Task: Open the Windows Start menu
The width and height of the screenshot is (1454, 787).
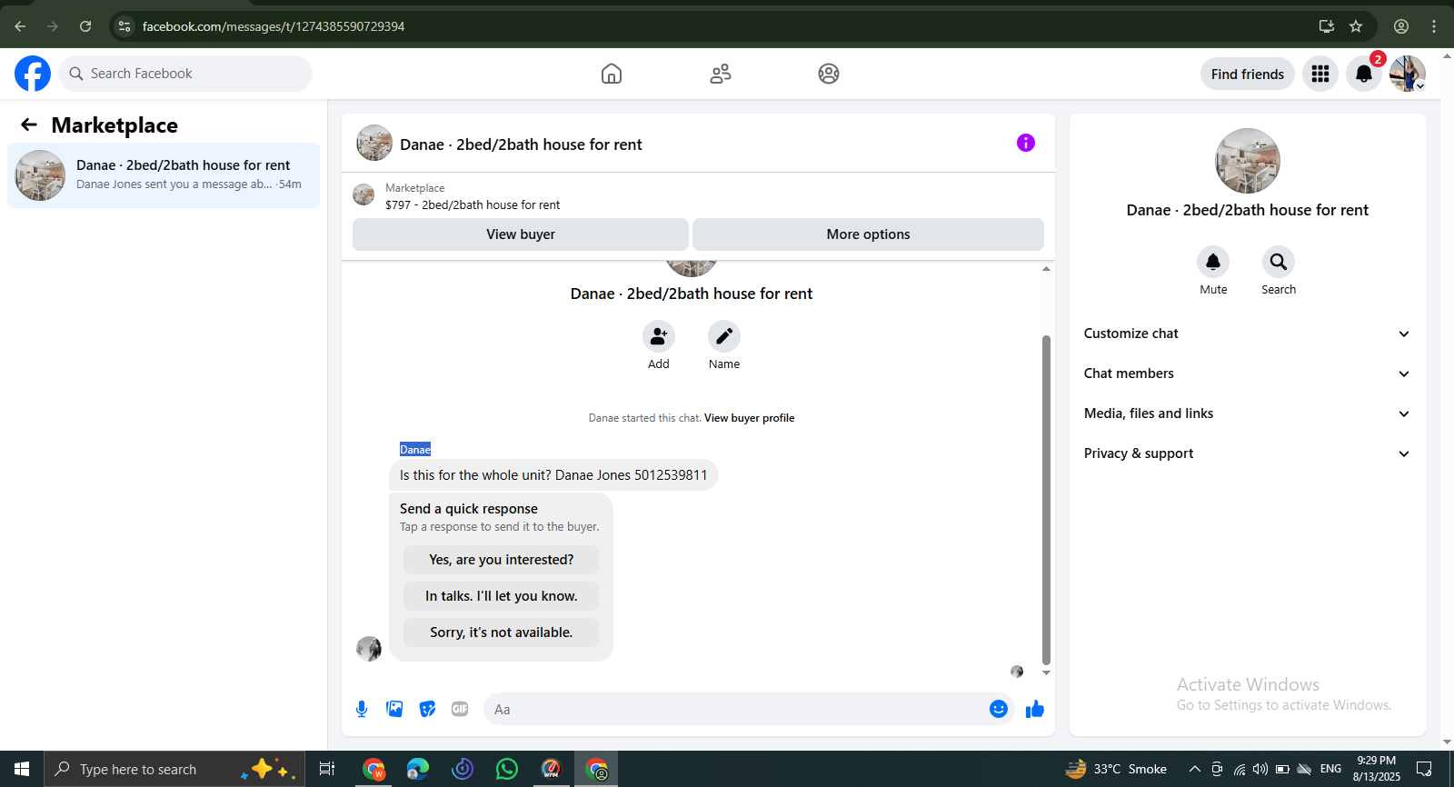Action: pyautogui.click(x=22, y=769)
